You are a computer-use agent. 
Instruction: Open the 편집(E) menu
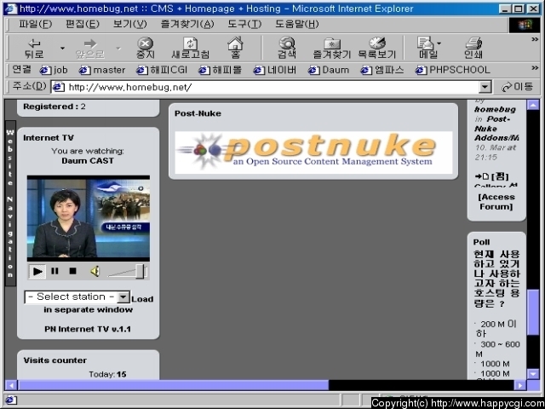point(83,24)
